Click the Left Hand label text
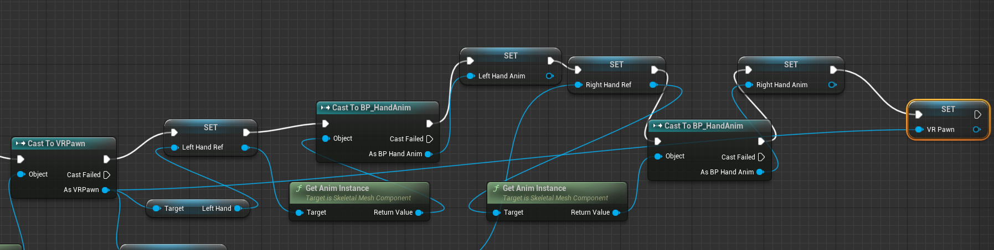 click(x=217, y=209)
